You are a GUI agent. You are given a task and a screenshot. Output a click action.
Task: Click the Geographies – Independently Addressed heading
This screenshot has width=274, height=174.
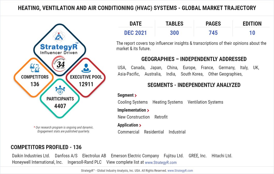[194, 59]
